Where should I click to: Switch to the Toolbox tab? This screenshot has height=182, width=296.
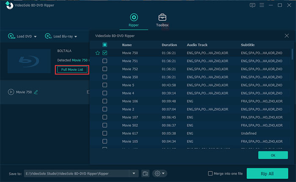click(162, 20)
